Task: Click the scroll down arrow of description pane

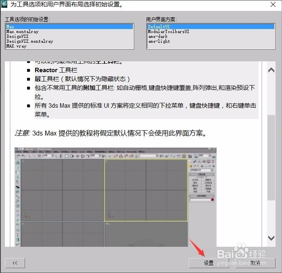Action: (x=271, y=238)
